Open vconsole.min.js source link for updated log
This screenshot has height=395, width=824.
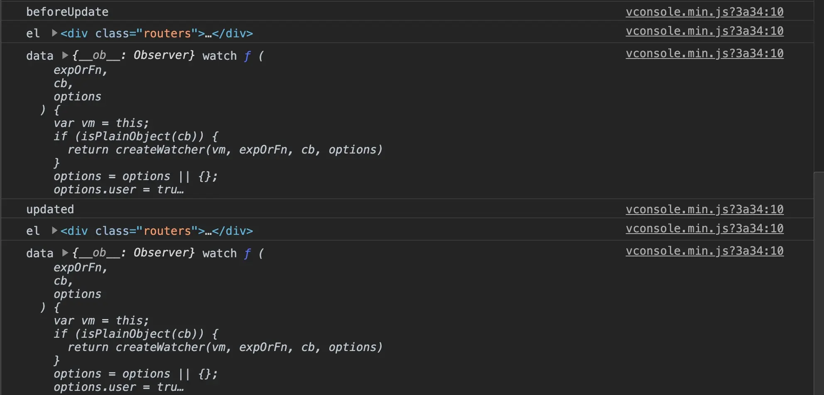pyautogui.click(x=704, y=210)
